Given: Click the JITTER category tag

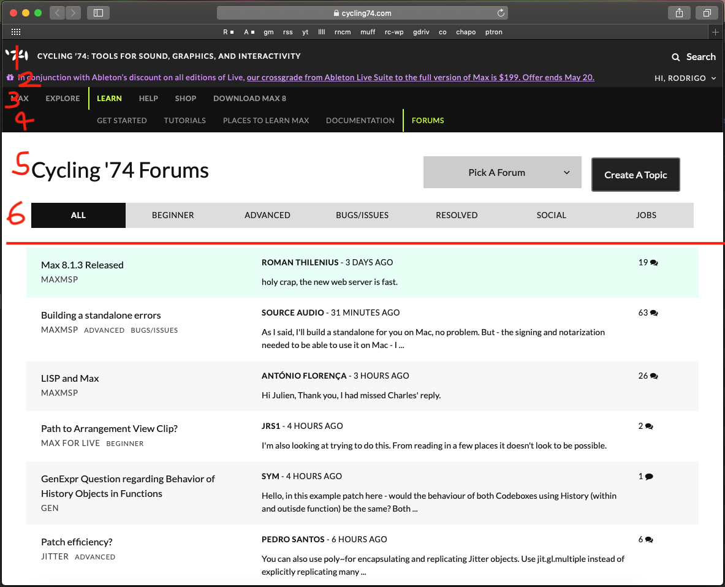Looking at the screenshot, I should (x=55, y=557).
